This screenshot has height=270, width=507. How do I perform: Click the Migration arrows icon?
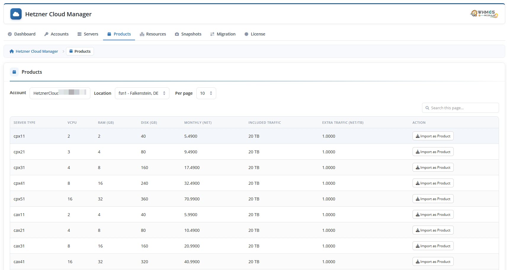(x=212, y=34)
